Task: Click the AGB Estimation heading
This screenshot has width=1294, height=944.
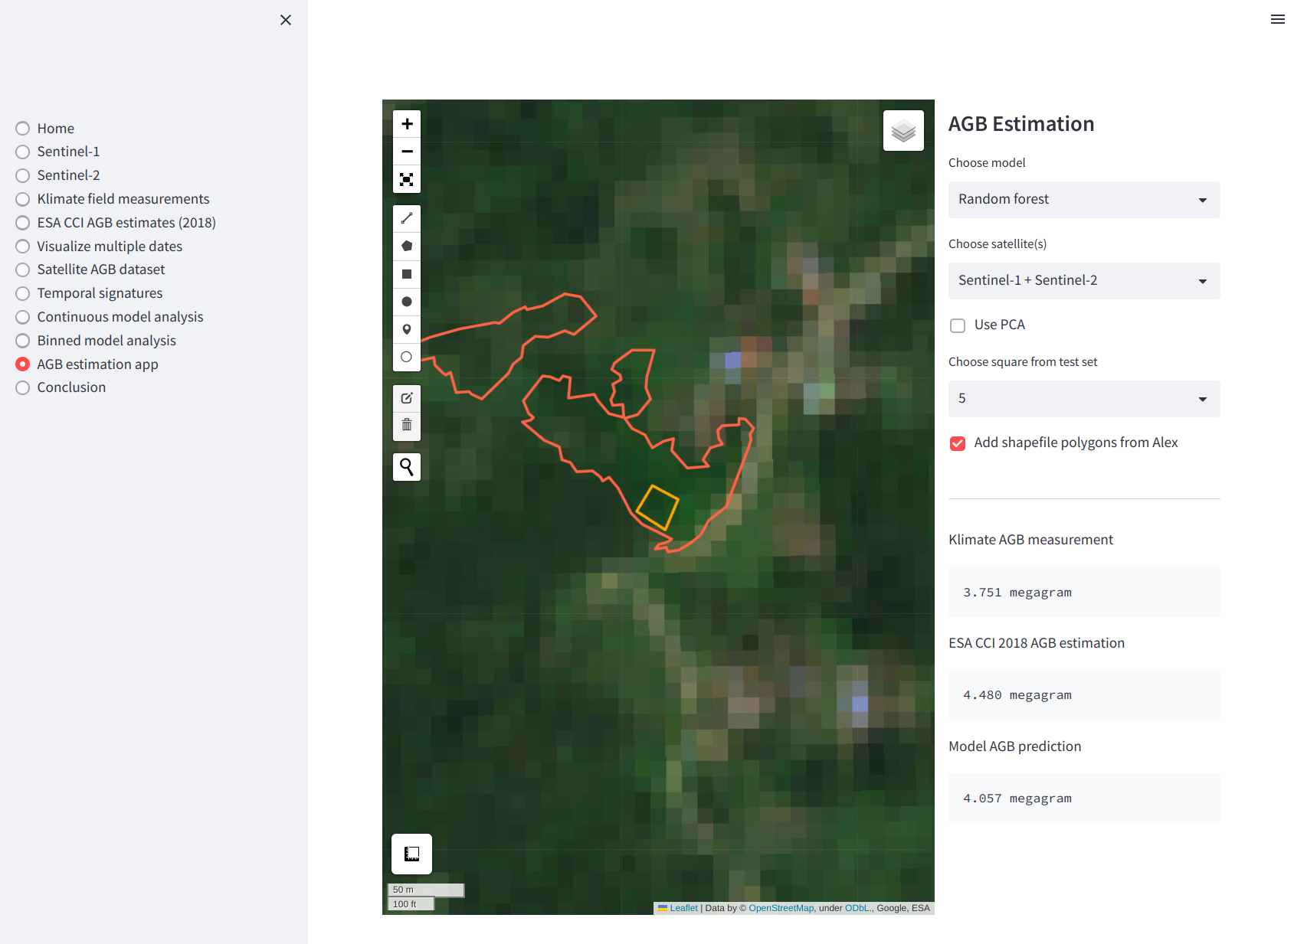Action: pos(1021,124)
